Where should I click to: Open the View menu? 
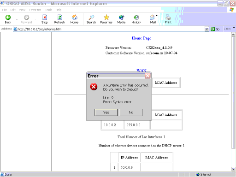(22, 10)
